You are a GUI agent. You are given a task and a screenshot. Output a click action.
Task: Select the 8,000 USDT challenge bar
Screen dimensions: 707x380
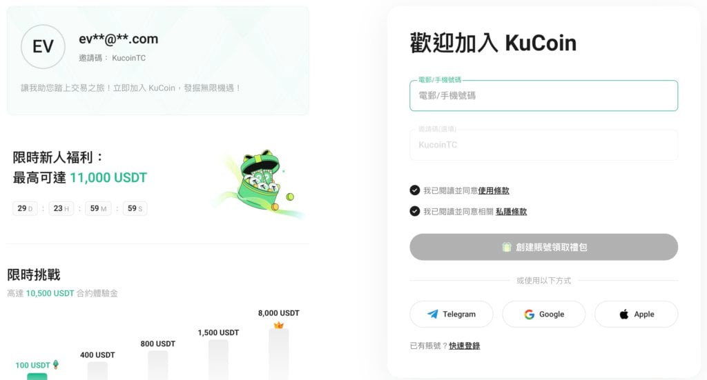click(x=279, y=354)
